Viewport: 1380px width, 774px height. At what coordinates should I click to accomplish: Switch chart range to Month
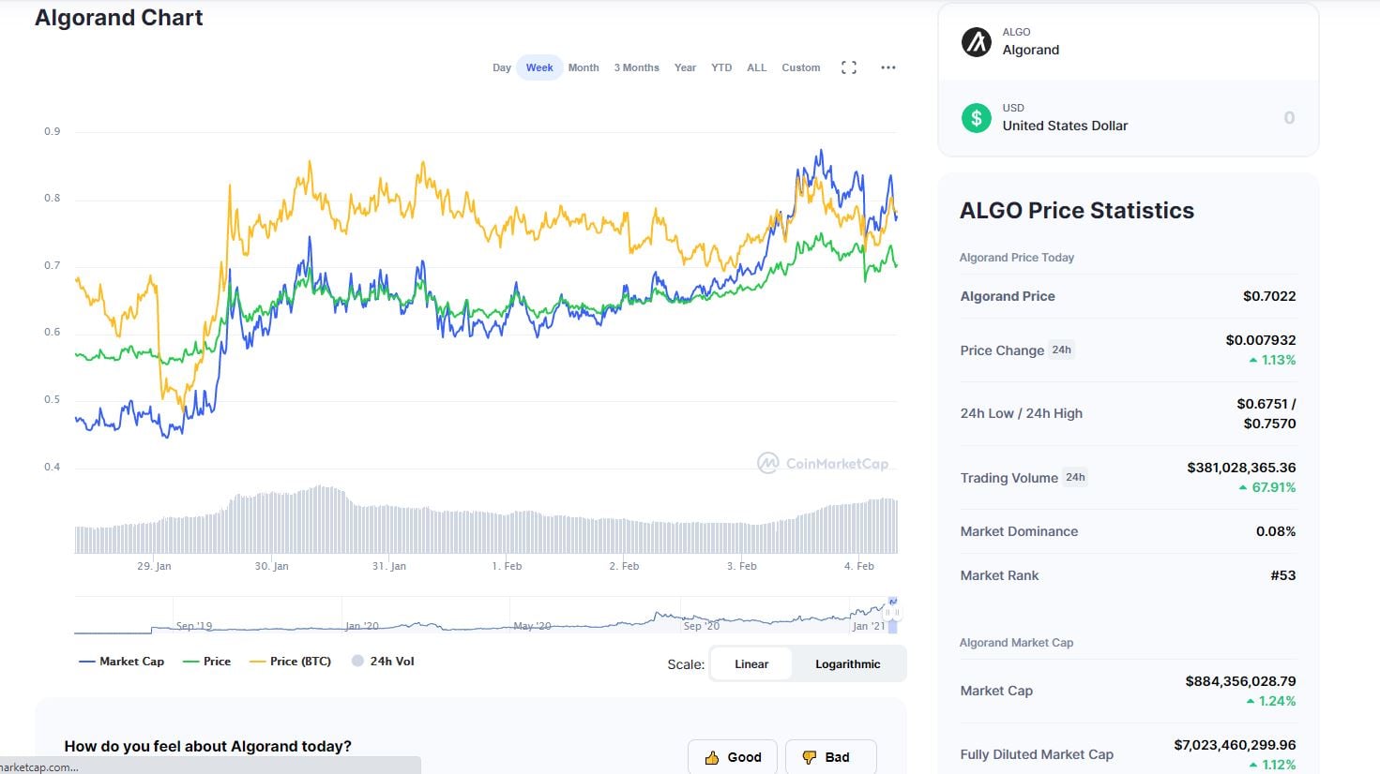(584, 67)
